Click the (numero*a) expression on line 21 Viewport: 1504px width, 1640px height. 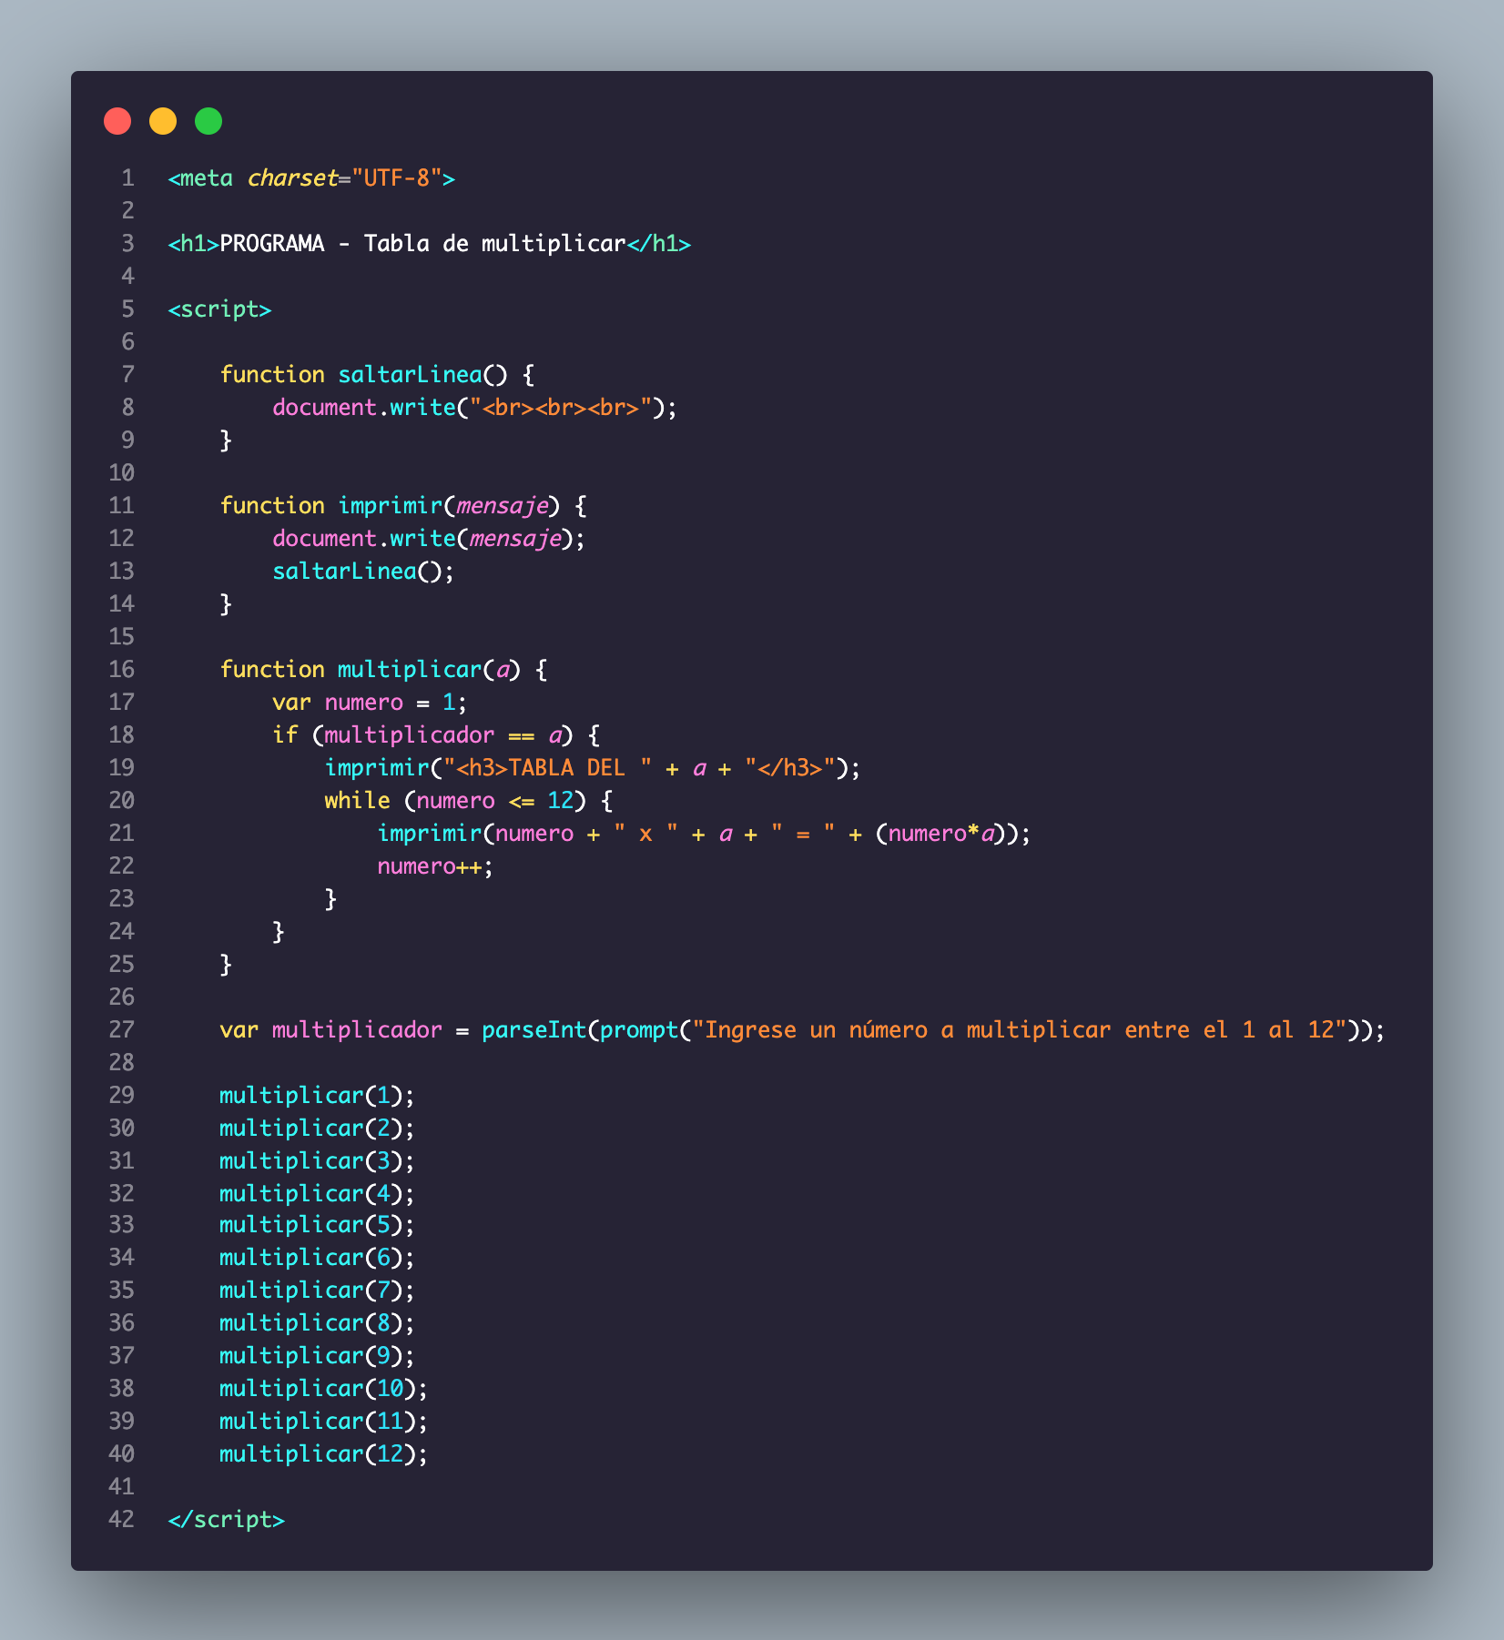click(x=940, y=834)
